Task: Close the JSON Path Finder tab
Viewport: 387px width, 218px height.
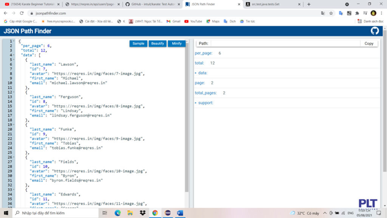Action: point(239,4)
